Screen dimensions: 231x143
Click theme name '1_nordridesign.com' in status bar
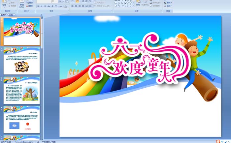pos(24,142)
